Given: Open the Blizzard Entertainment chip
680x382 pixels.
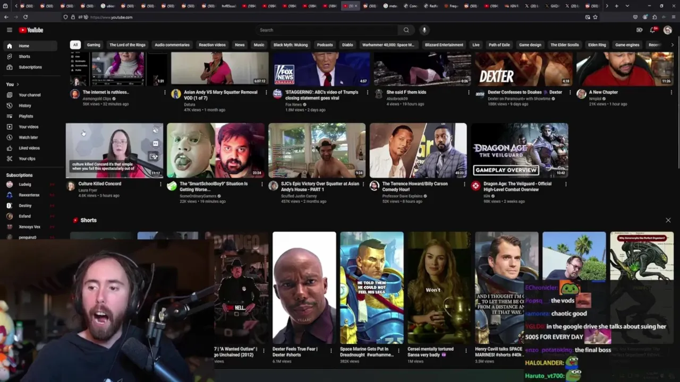Looking at the screenshot, I should tap(444, 45).
